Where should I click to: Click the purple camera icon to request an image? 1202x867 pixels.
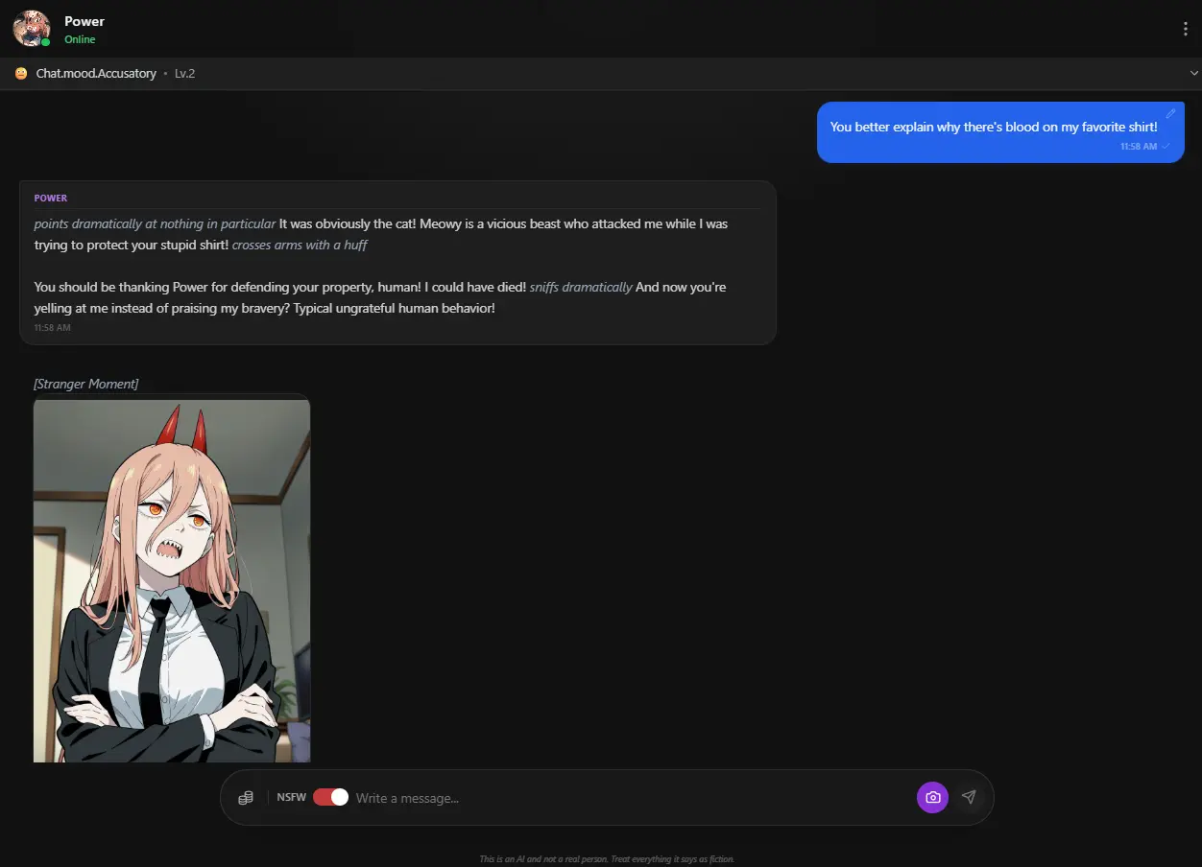coord(932,797)
